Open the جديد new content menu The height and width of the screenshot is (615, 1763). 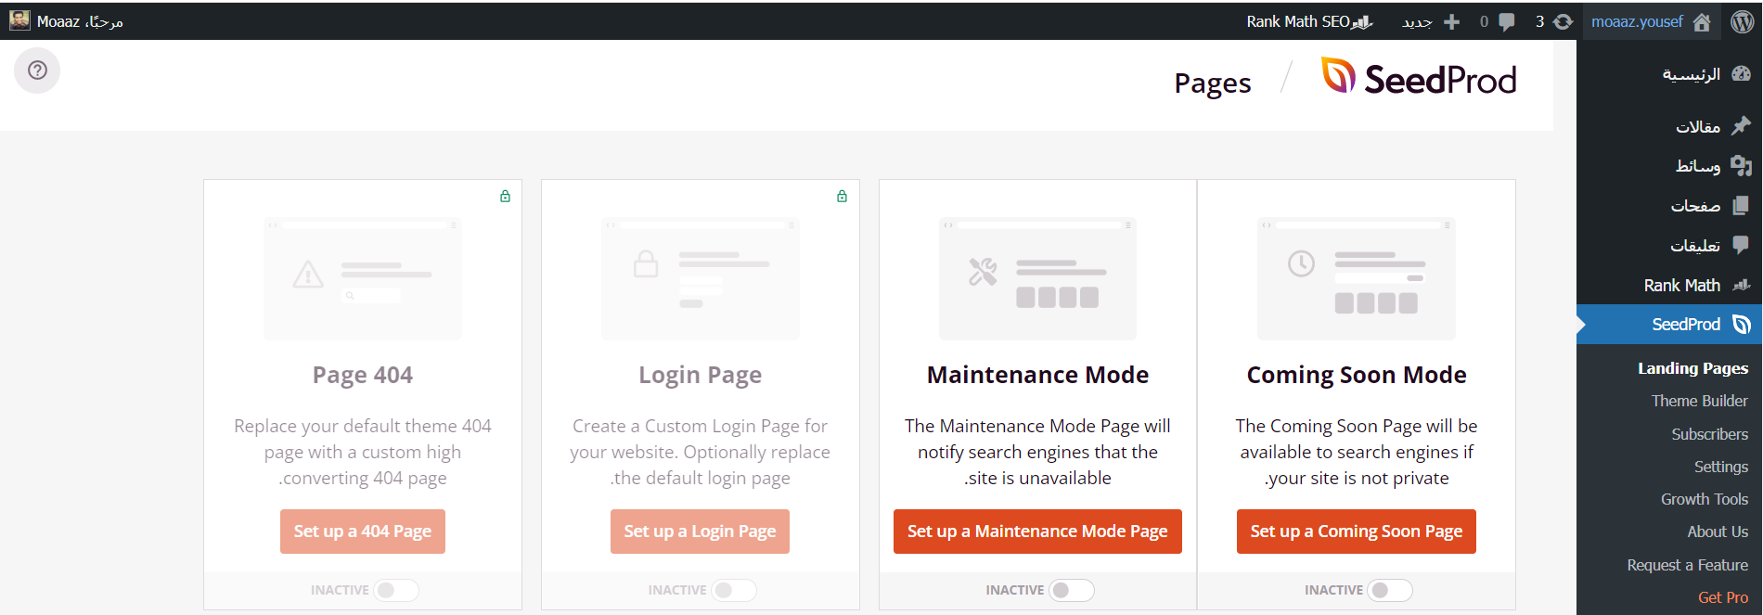[1431, 21]
